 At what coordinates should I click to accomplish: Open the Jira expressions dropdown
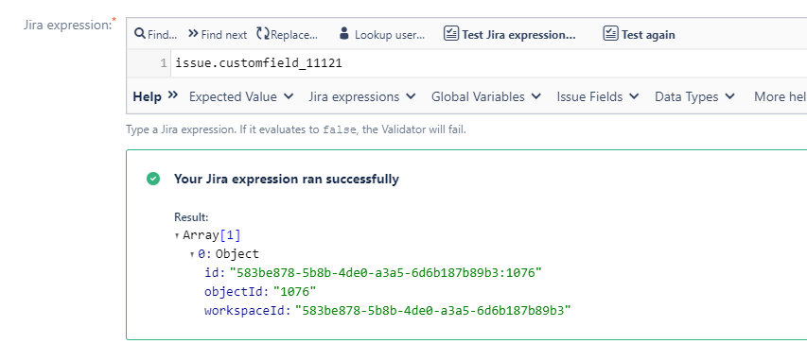(361, 96)
